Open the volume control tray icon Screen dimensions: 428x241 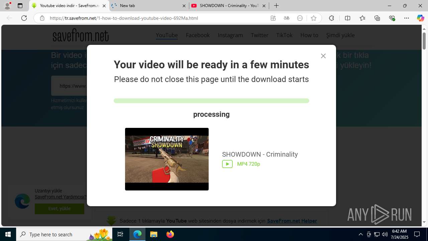point(385,234)
